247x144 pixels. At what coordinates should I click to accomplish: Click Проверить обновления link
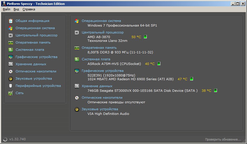223,140
